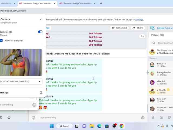Screen dimensions: 173x130
Task: Click the magnifier icon in People search
Action: (x=154, y=43)
